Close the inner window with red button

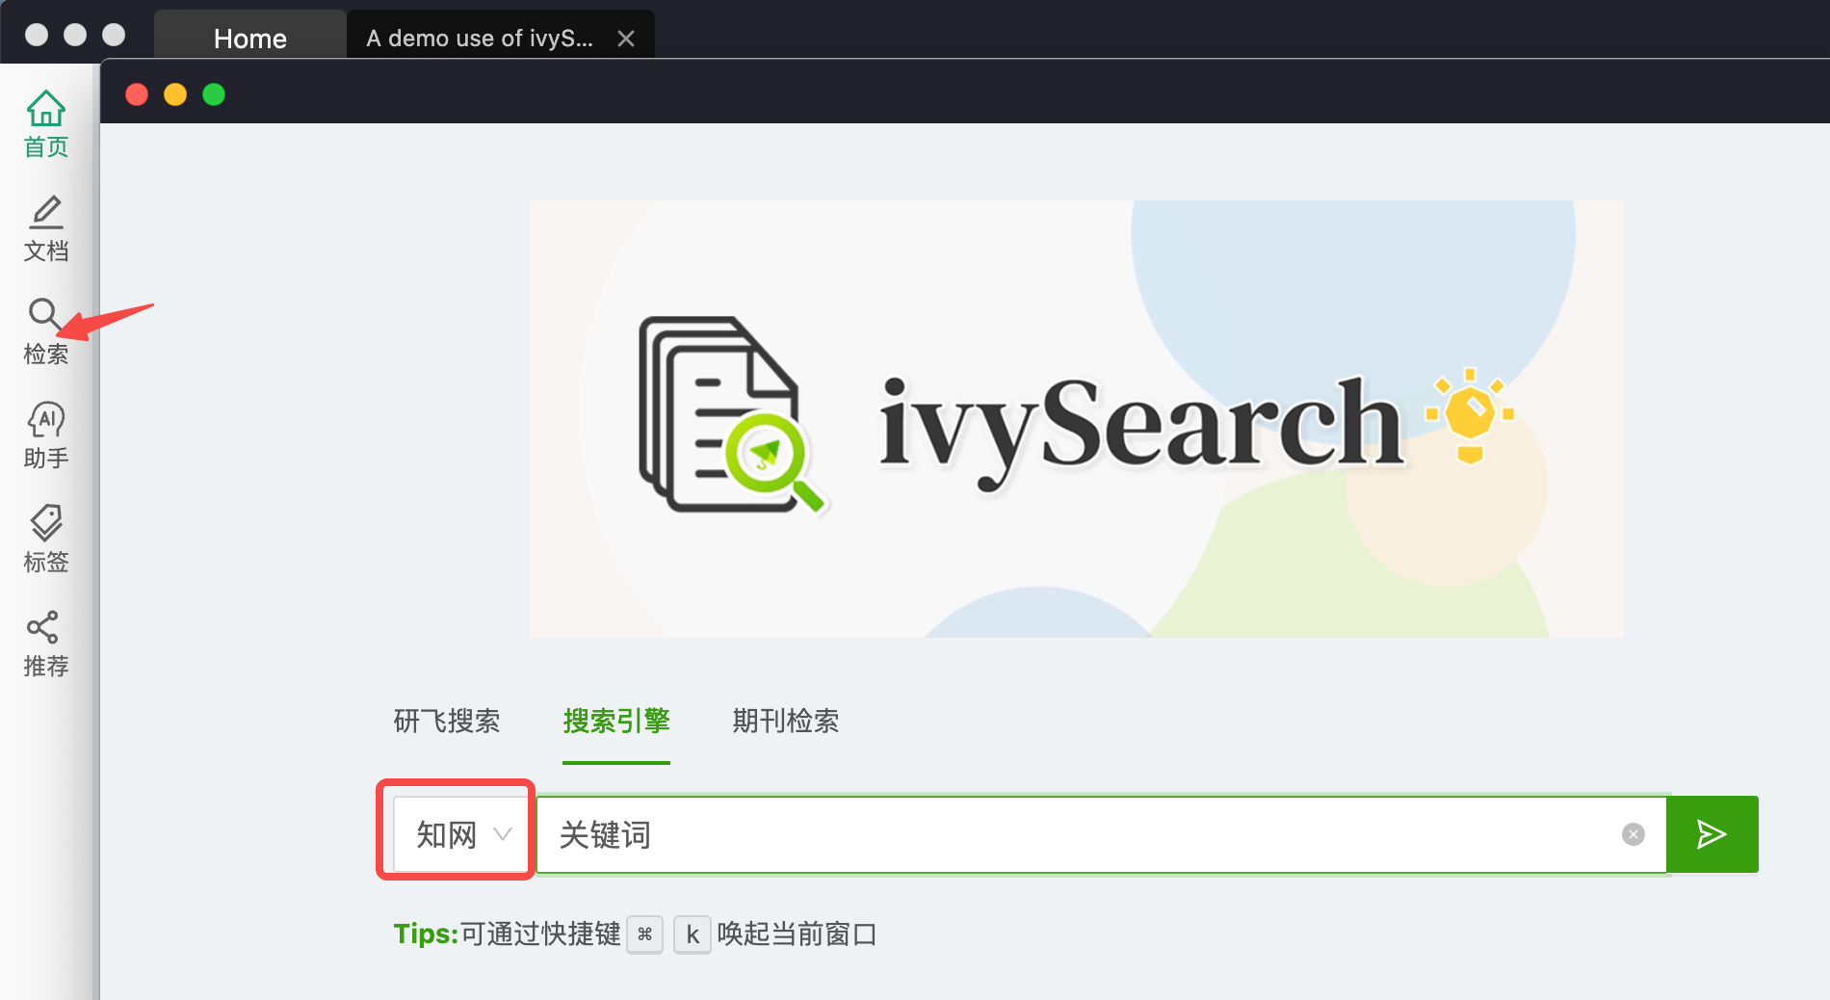tap(137, 94)
